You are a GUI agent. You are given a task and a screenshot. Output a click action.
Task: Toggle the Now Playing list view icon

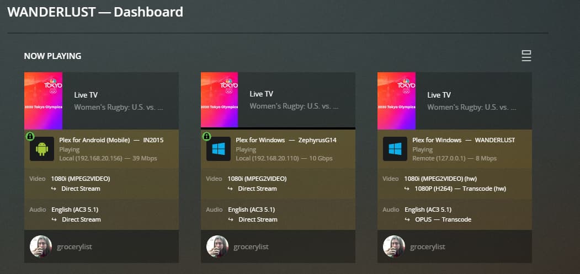[x=526, y=56]
